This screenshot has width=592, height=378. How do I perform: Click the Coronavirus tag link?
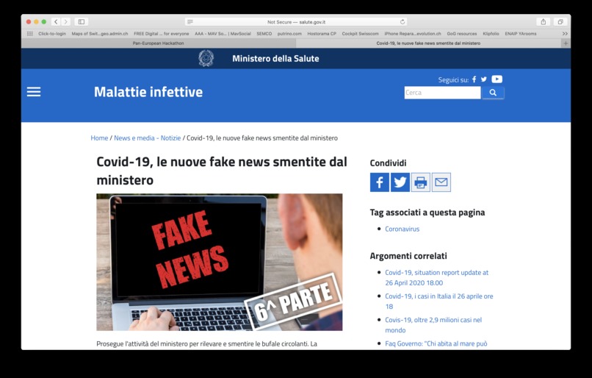(402, 229)
